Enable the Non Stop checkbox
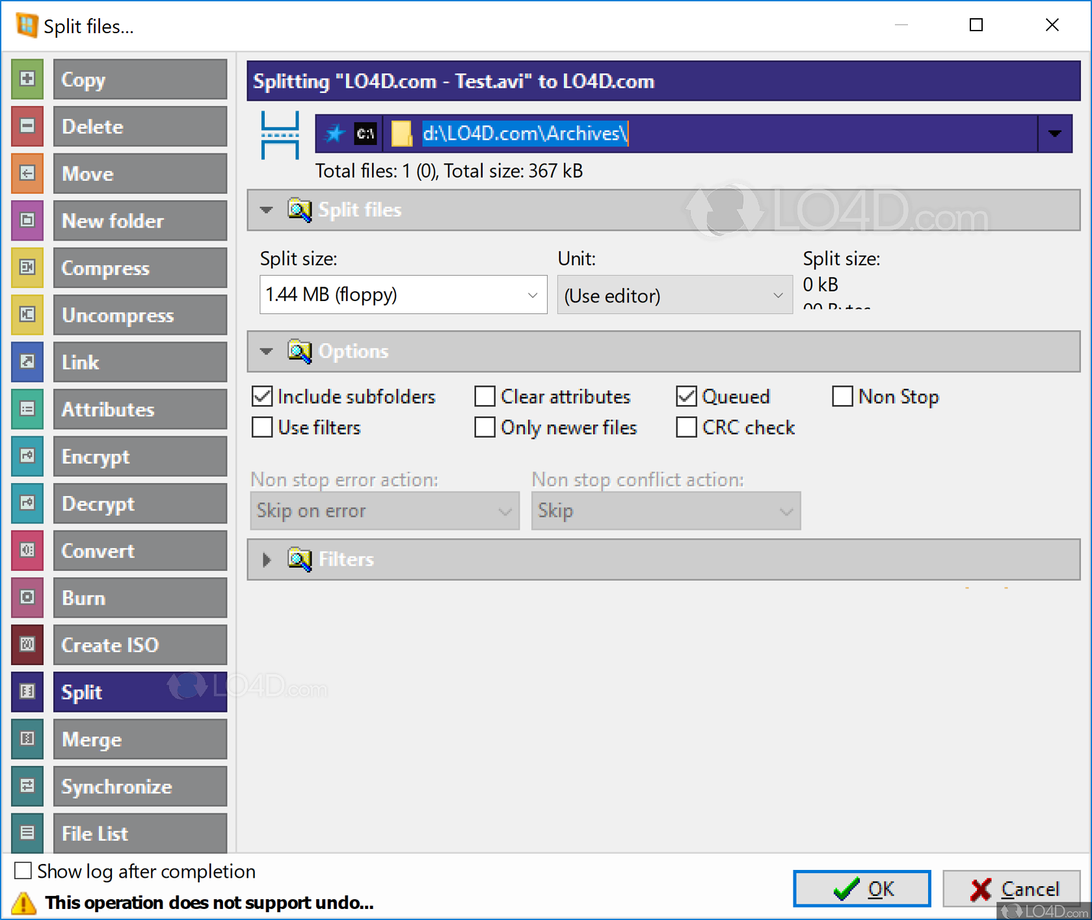The height and width of the screenshot is (920, 1092). click(x=842, y=396)
